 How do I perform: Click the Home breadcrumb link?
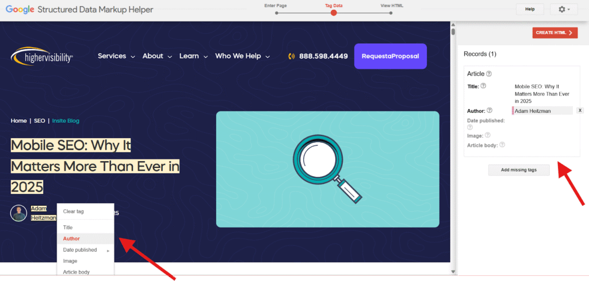click(x=19, y=120)
